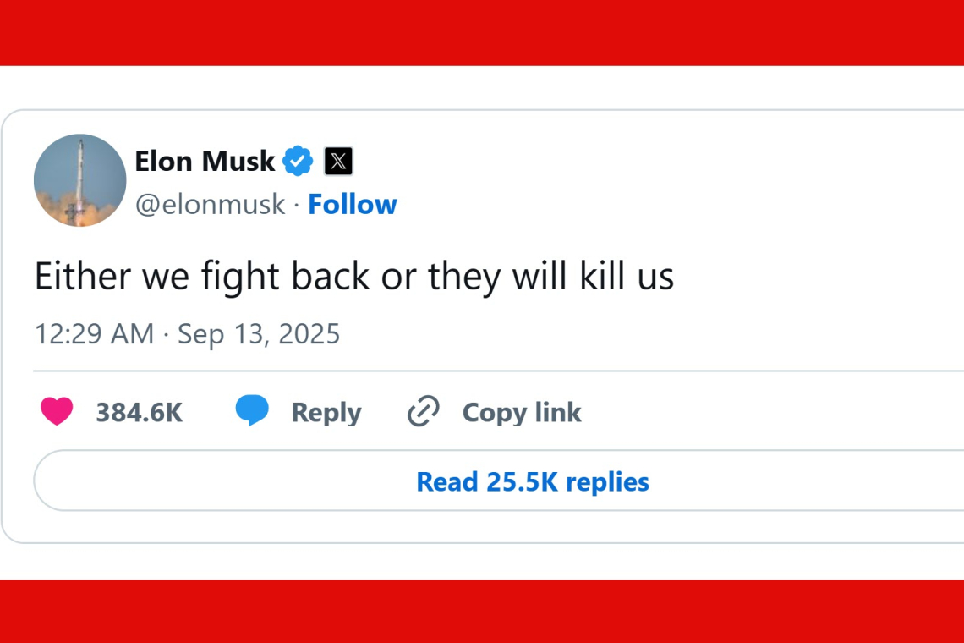964x643 pixels.
Task: Click the link sharing icon beside Copy link
Action: (x=421, y=411)
